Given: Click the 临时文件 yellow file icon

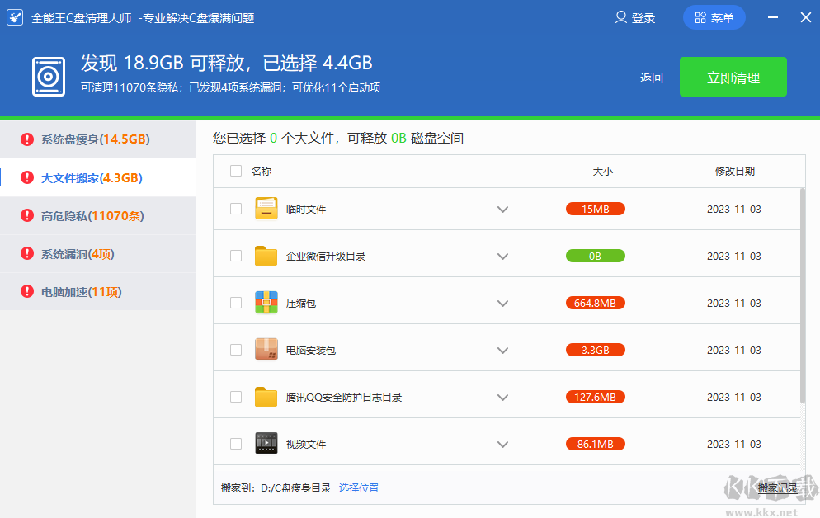Looking at the screenshot, I should pyautogui.click(x=266, y=209).
